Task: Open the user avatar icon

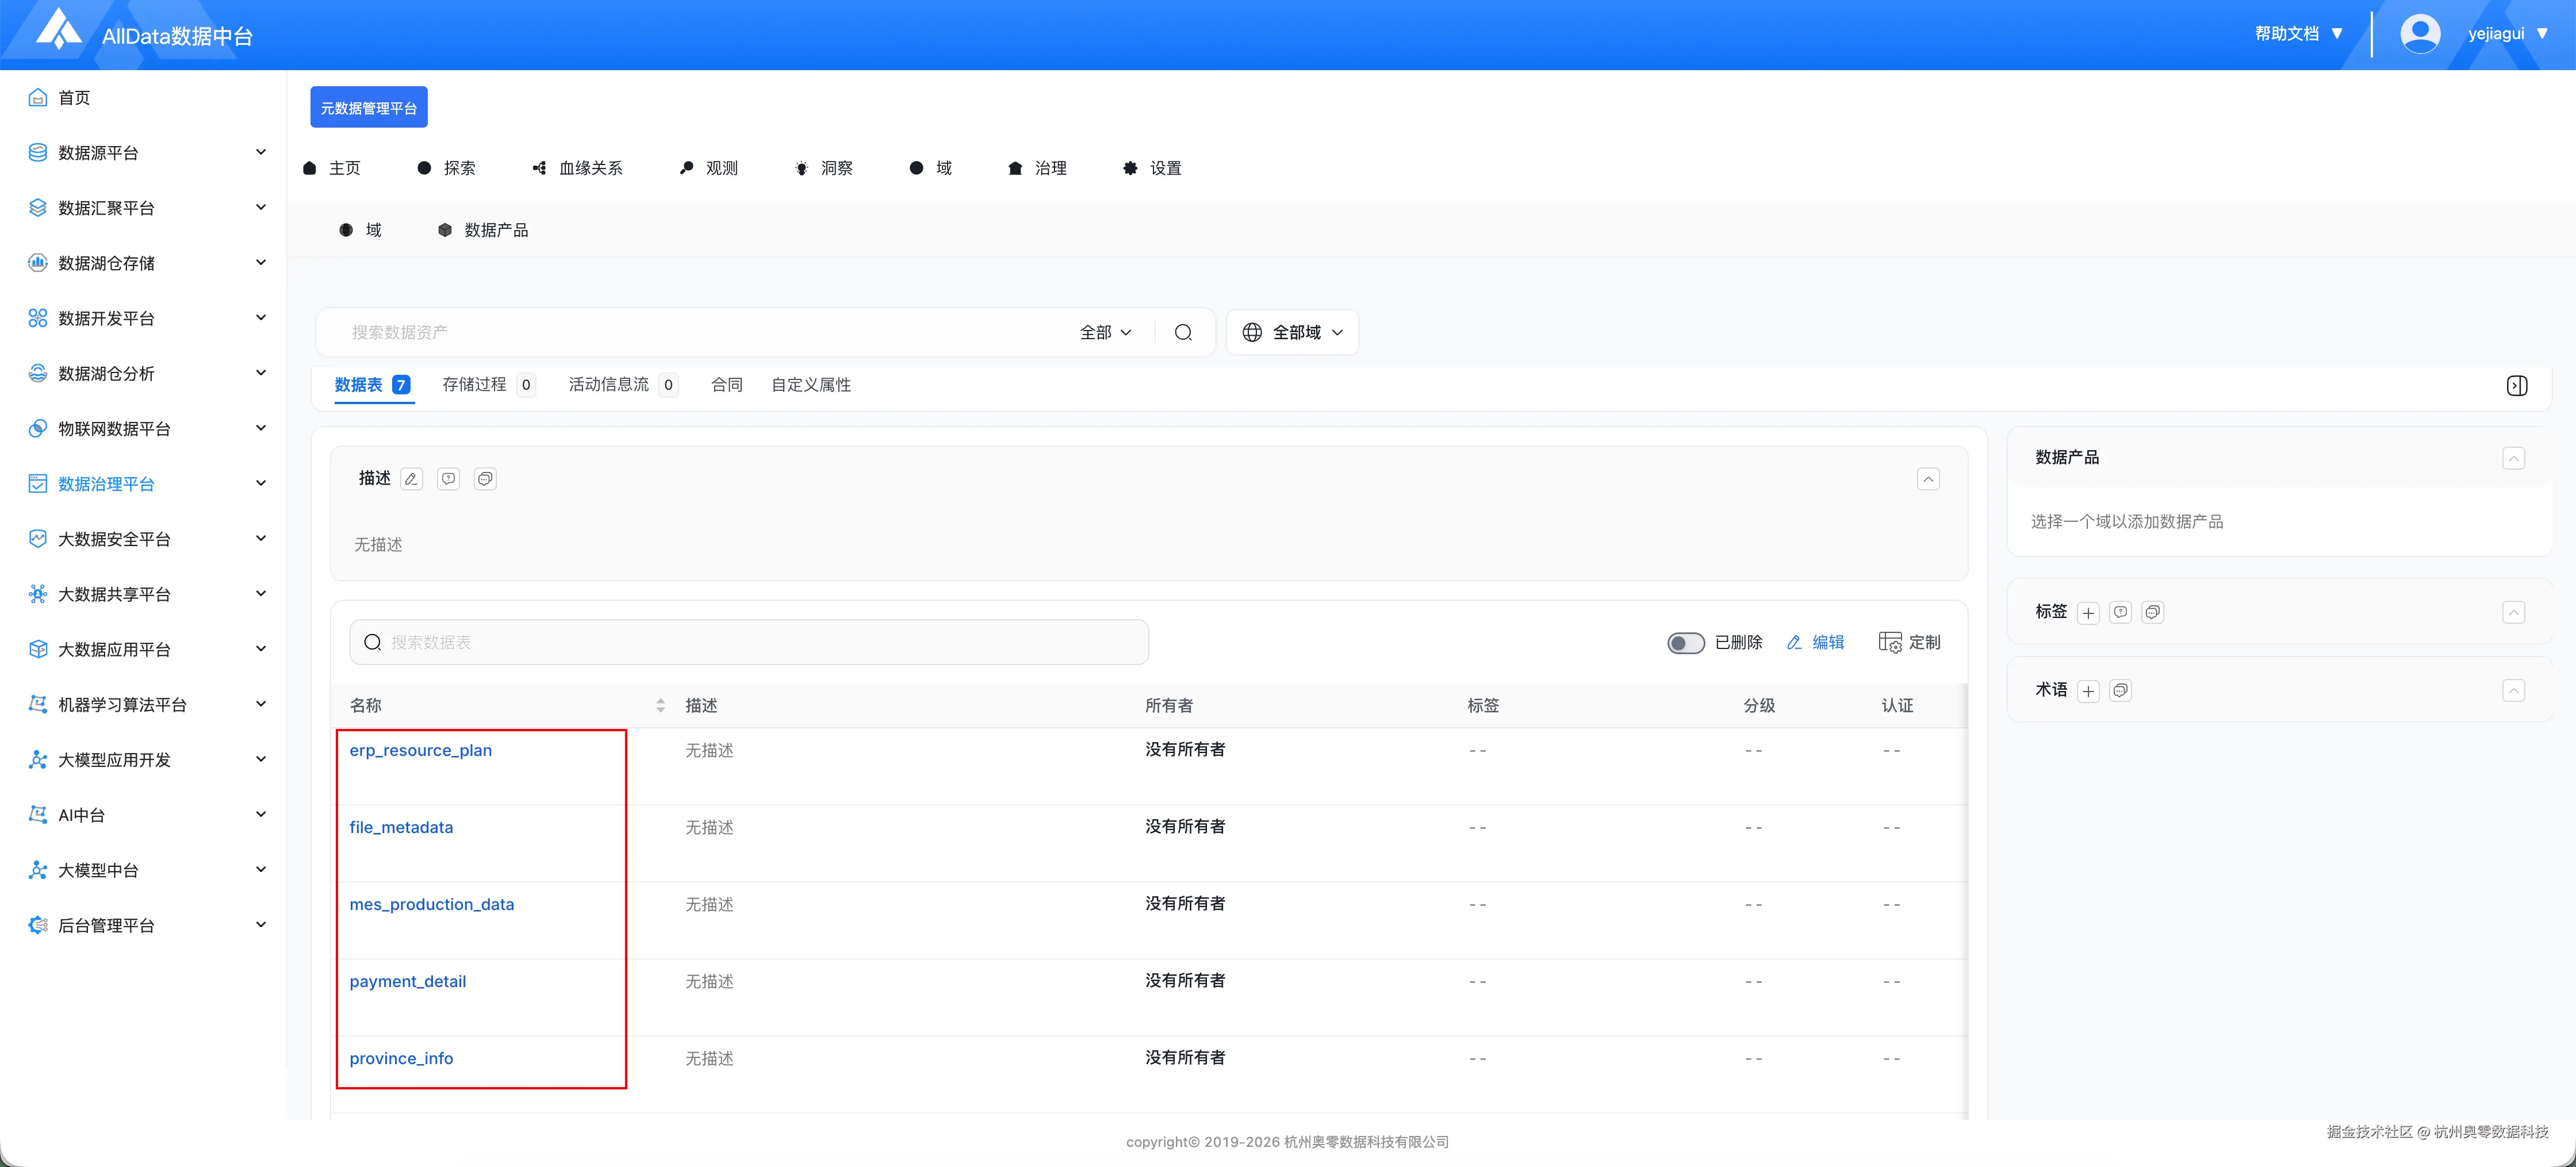Action: click(2420, 34)
